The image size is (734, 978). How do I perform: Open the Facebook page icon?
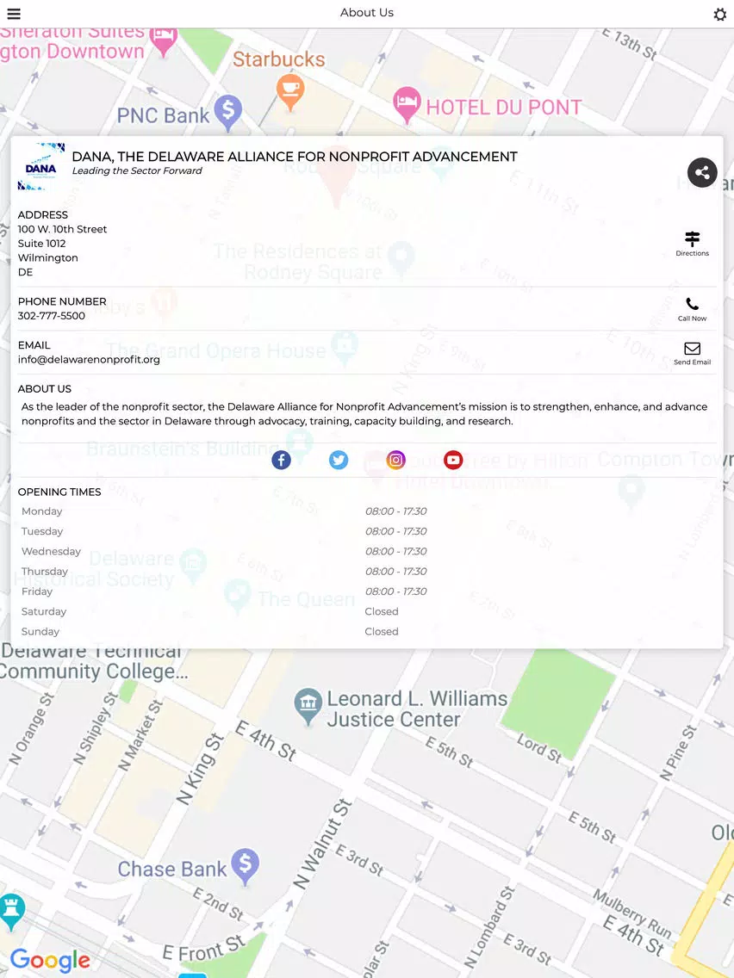click(x=282, y=461)
